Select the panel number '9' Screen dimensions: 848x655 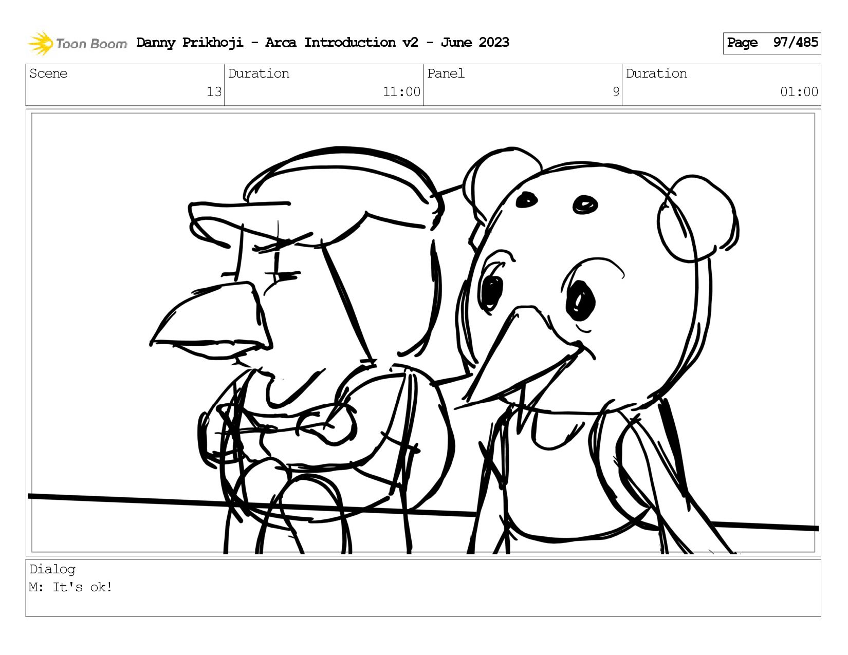tap(616, 92)
